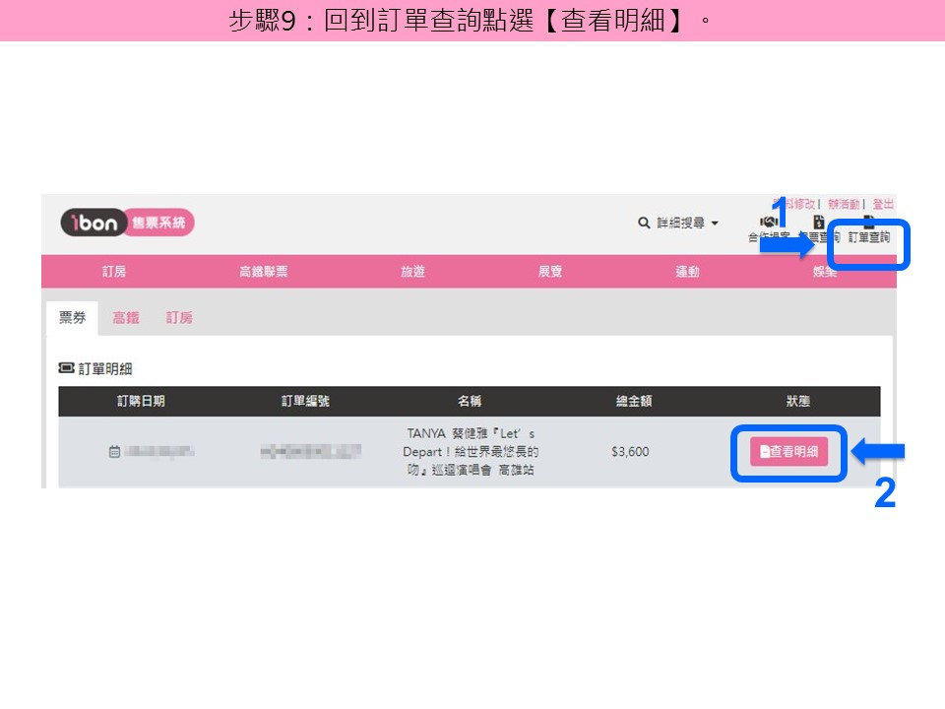Click the ibon 售票系統 logo

pyautogui.click(x=127, y=223)
